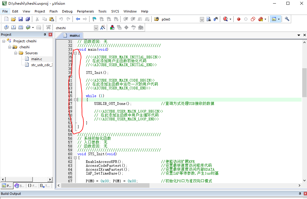Insert a bookmark with the blue flag icon
307x199 pixels.
pyautogui.click(x=94, y=19)
